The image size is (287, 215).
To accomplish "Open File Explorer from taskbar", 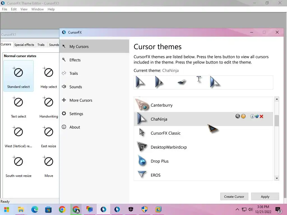I will (21, 209).
